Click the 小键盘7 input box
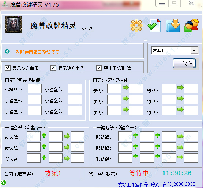Viewport: 203px width, 188px height. tap(35, 89)
